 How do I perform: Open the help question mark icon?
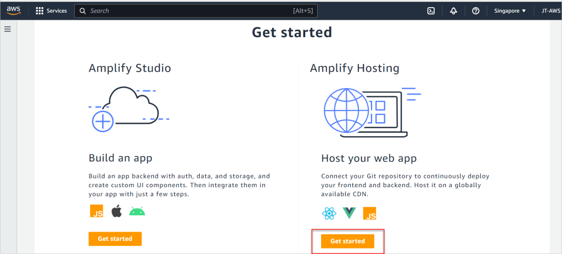(x=476, y=11)
